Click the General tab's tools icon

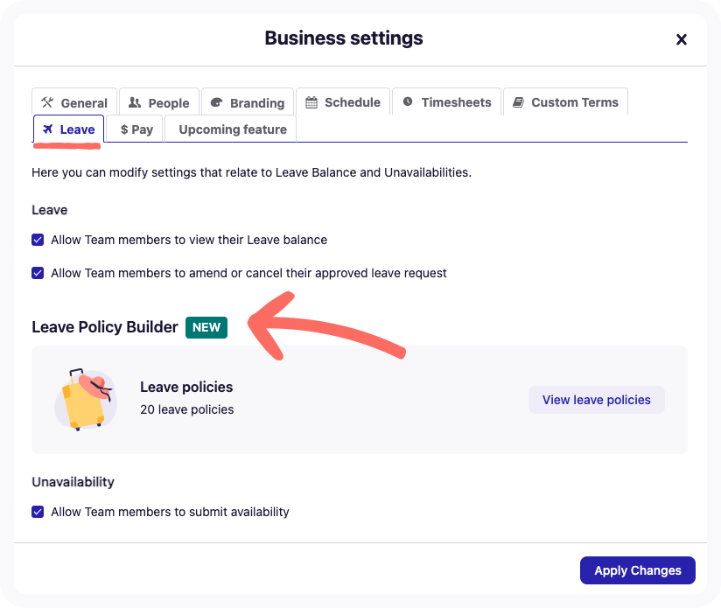(x=47, y=102)
